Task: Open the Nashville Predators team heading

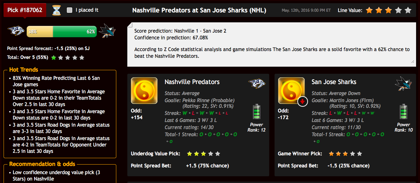Action: click(x=192, y=82)
